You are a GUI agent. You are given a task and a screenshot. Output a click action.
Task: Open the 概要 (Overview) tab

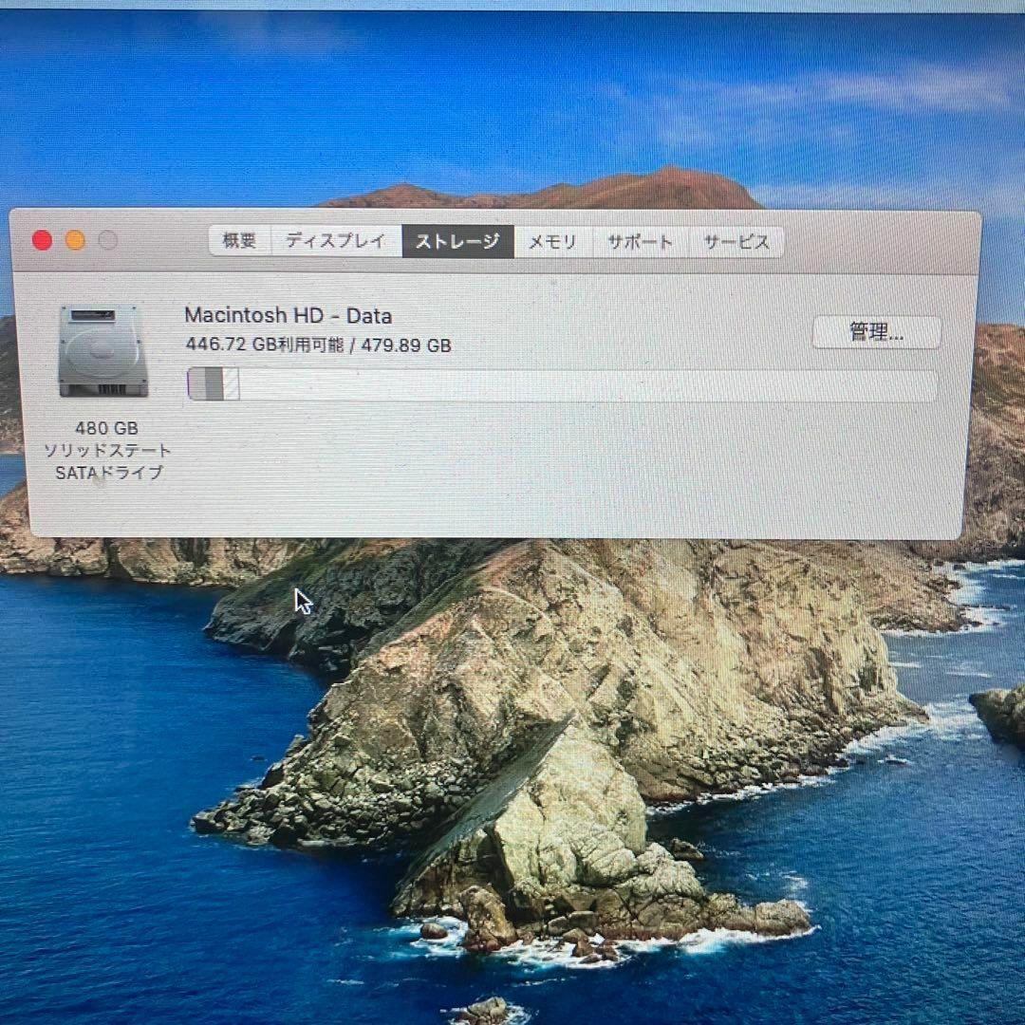coord(238,242)
